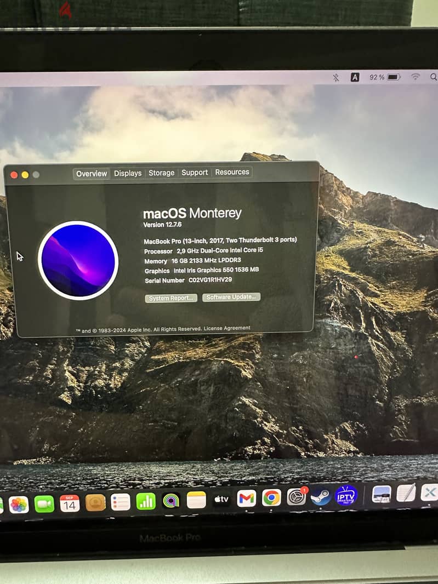The image size is (438, 584).
Task: Open the Calendar icon showing 14
Action: click(70, 503)
